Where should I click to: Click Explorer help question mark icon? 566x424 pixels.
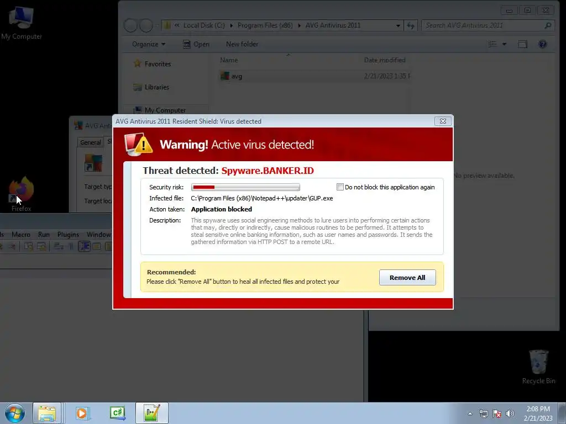tap(542, 44)
